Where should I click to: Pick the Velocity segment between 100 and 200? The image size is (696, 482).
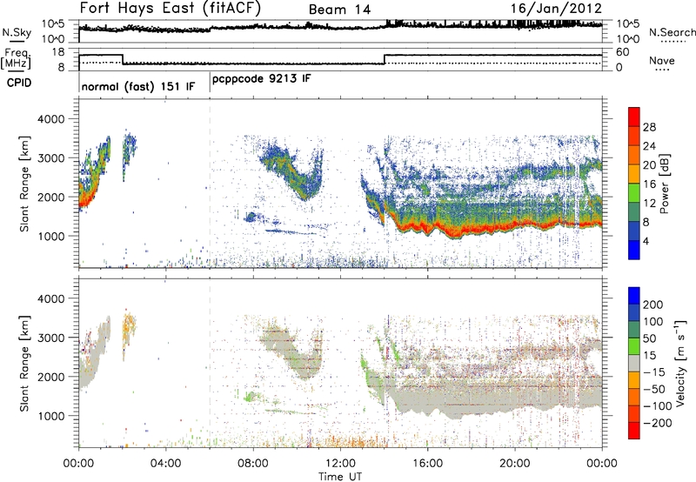pos(634,312)
